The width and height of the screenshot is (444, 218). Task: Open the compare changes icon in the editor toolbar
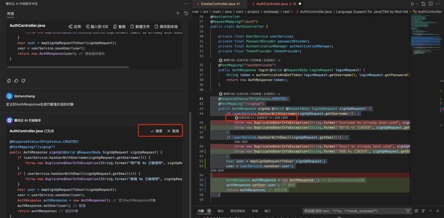point(423,4)
